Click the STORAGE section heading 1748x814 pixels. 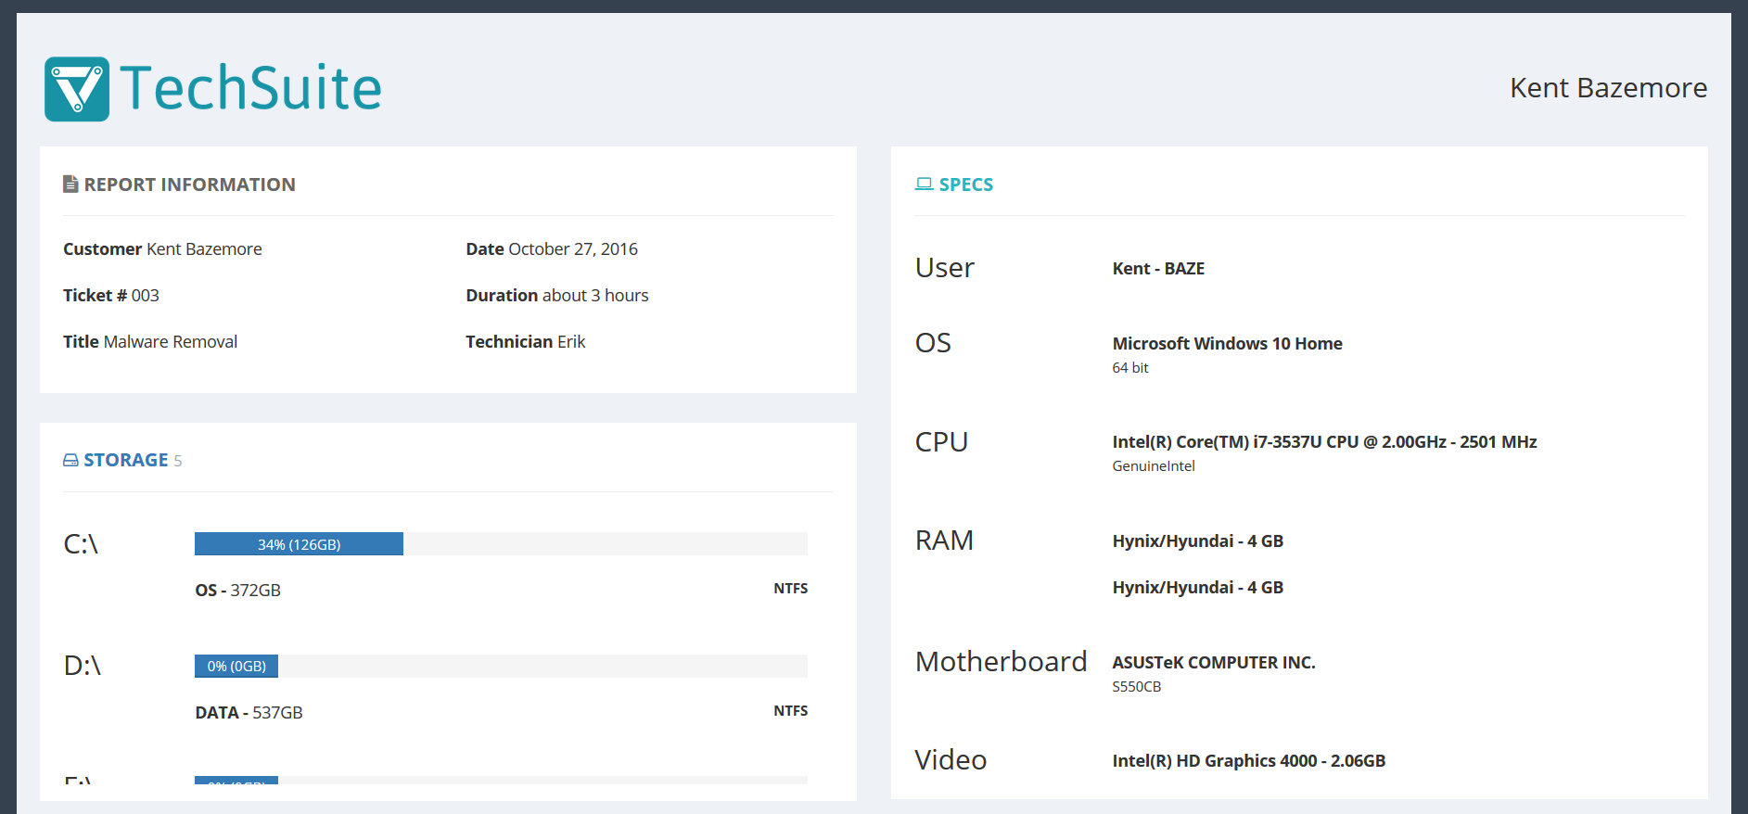(126, 460)
